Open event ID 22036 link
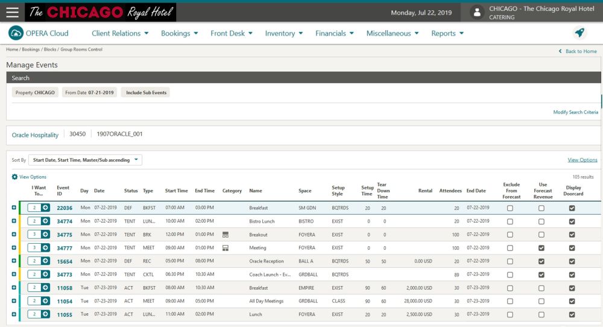This screenshot has width=603, height=327. point(65,208)
